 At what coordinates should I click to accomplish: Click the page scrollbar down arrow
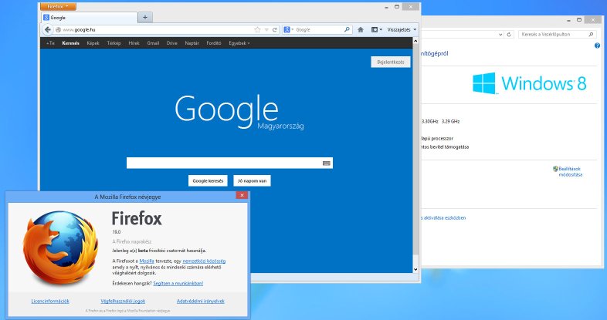pos(415,269)
